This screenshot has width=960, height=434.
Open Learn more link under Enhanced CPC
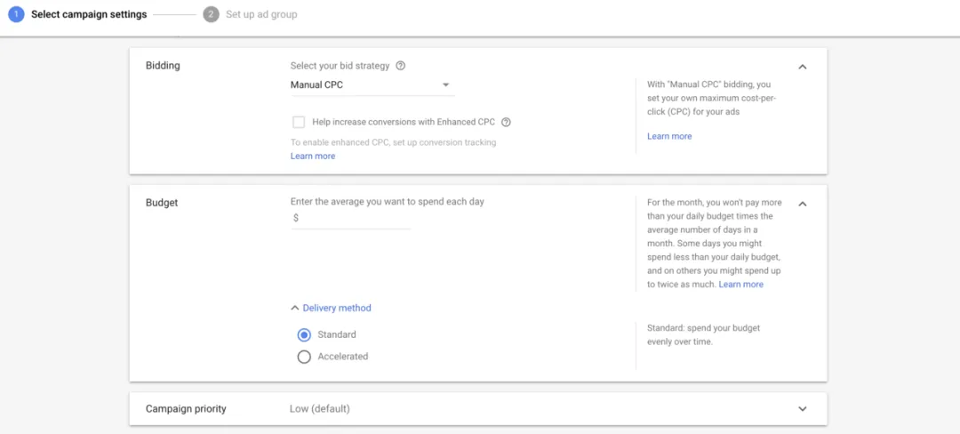pos(313,157)
